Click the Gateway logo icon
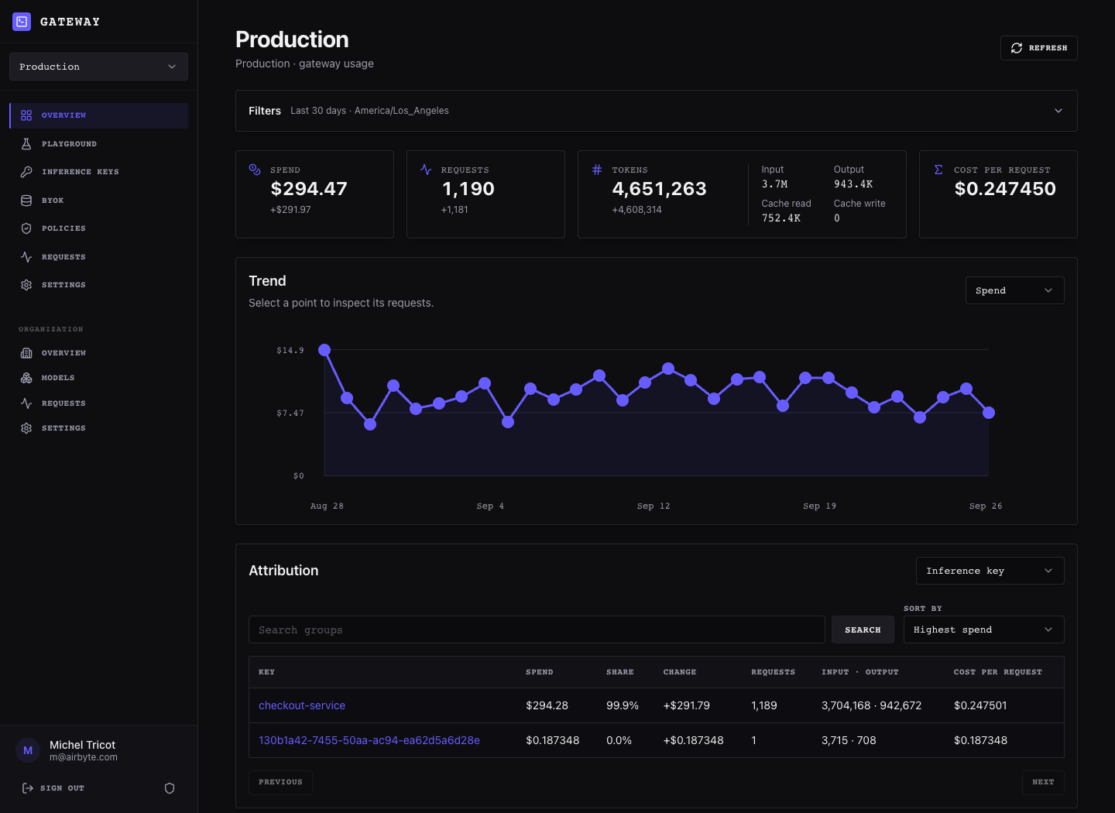This screenshot has width=1115, height=813. pyautogui.click(x=22, y=22)
